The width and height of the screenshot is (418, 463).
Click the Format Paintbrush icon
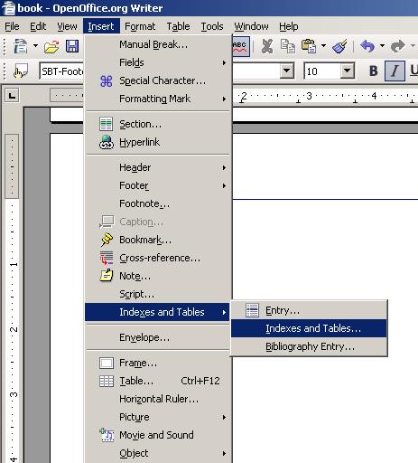pyautogui.click(x=340, y=47)
